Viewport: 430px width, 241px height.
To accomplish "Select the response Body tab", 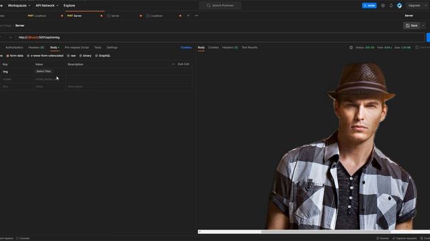I will (202, 48).
